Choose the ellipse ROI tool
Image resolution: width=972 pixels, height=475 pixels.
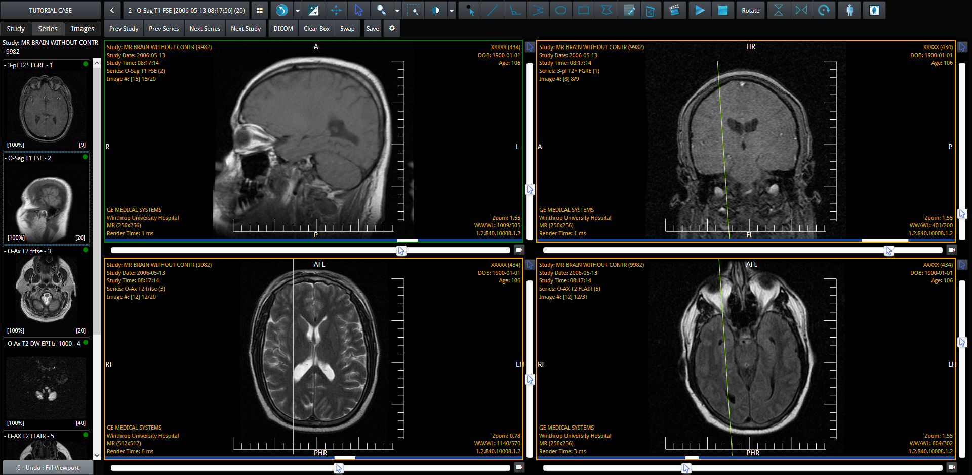[x=560, y=10]
